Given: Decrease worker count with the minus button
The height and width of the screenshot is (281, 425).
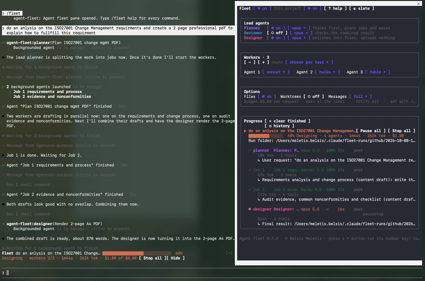Looking at the screenshot, I should point(250,62).
